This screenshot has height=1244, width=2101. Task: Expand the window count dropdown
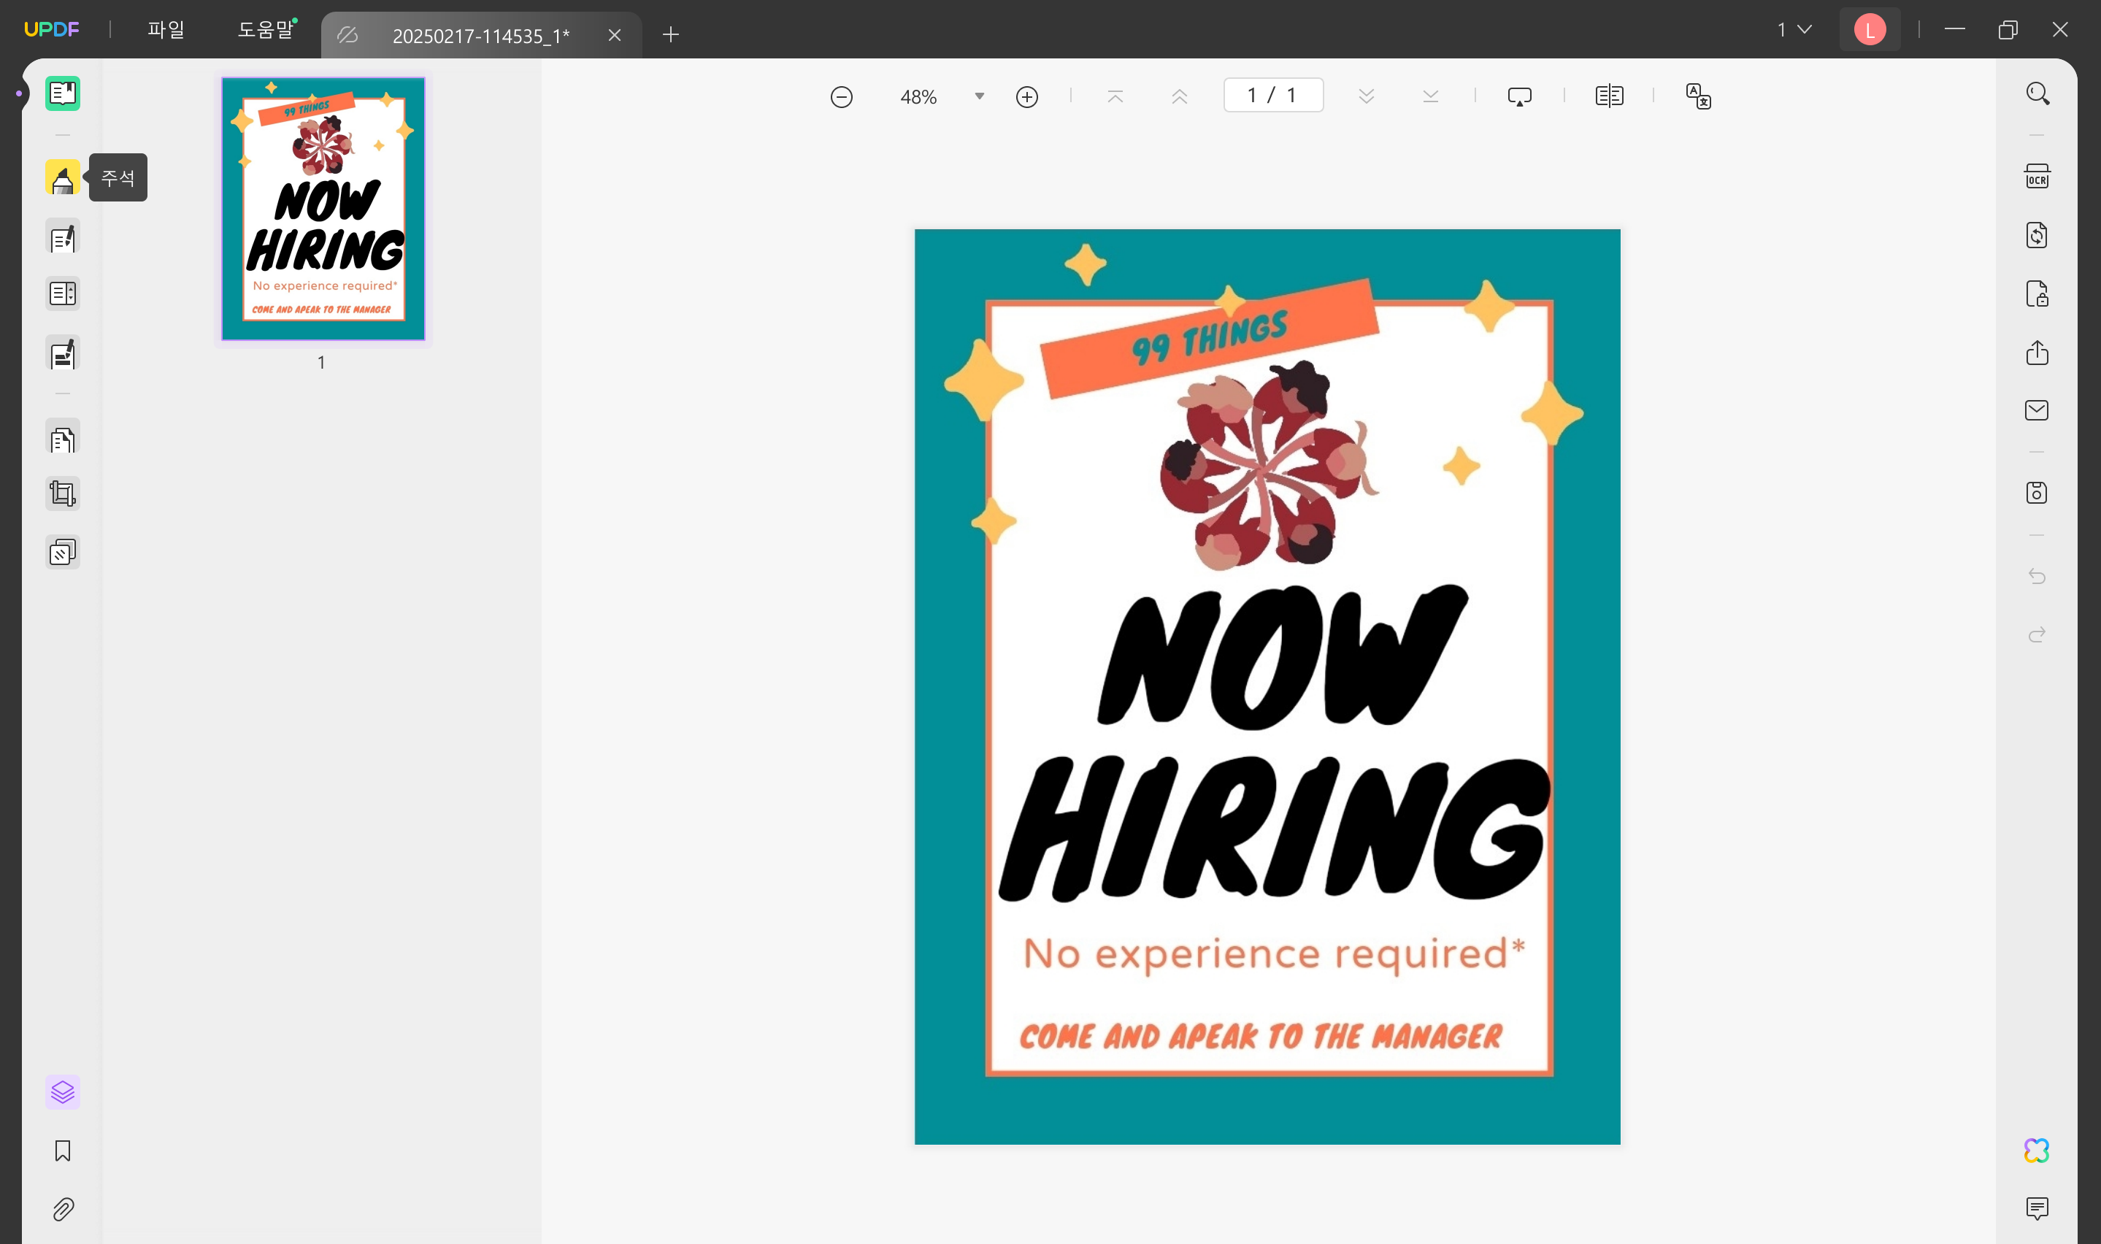click(1795, 30)
